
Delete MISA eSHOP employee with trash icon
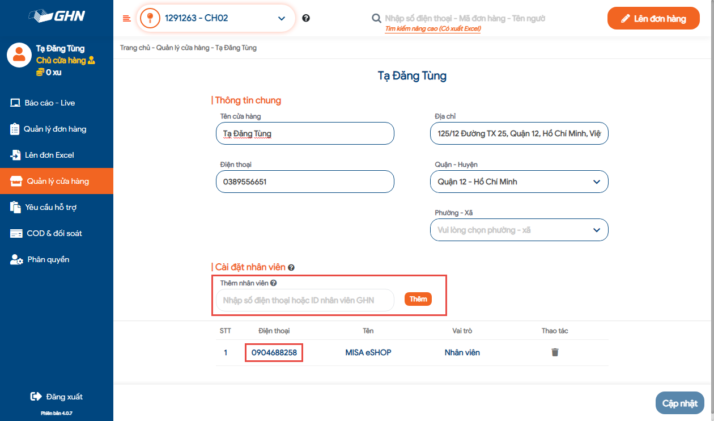click(555, 352)
